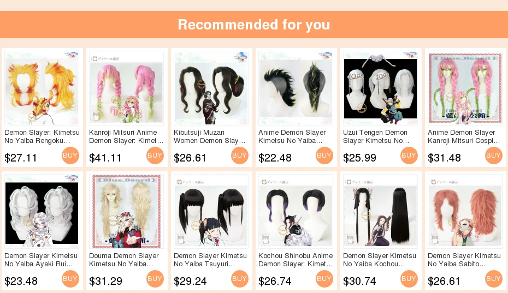Click BUY for the $27.11 Rengoku wig
The height and width of the screenshot is (293, 508).
coord(70,156)
